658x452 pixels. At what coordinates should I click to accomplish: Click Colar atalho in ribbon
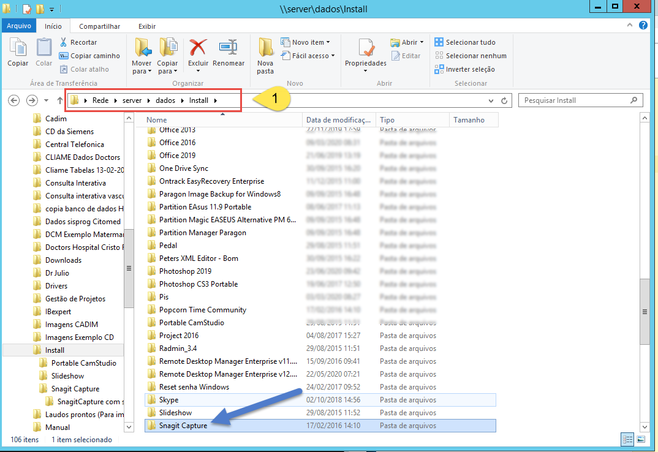tap(84, 69)
